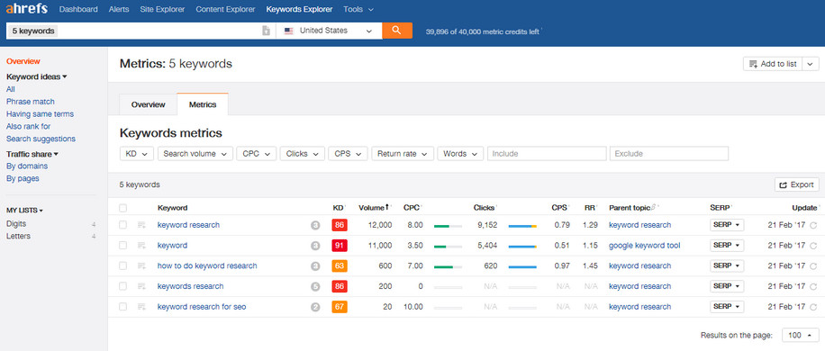Click the file upload icon in search box
This screenshot has height=351, width=825.
point(267,31)
